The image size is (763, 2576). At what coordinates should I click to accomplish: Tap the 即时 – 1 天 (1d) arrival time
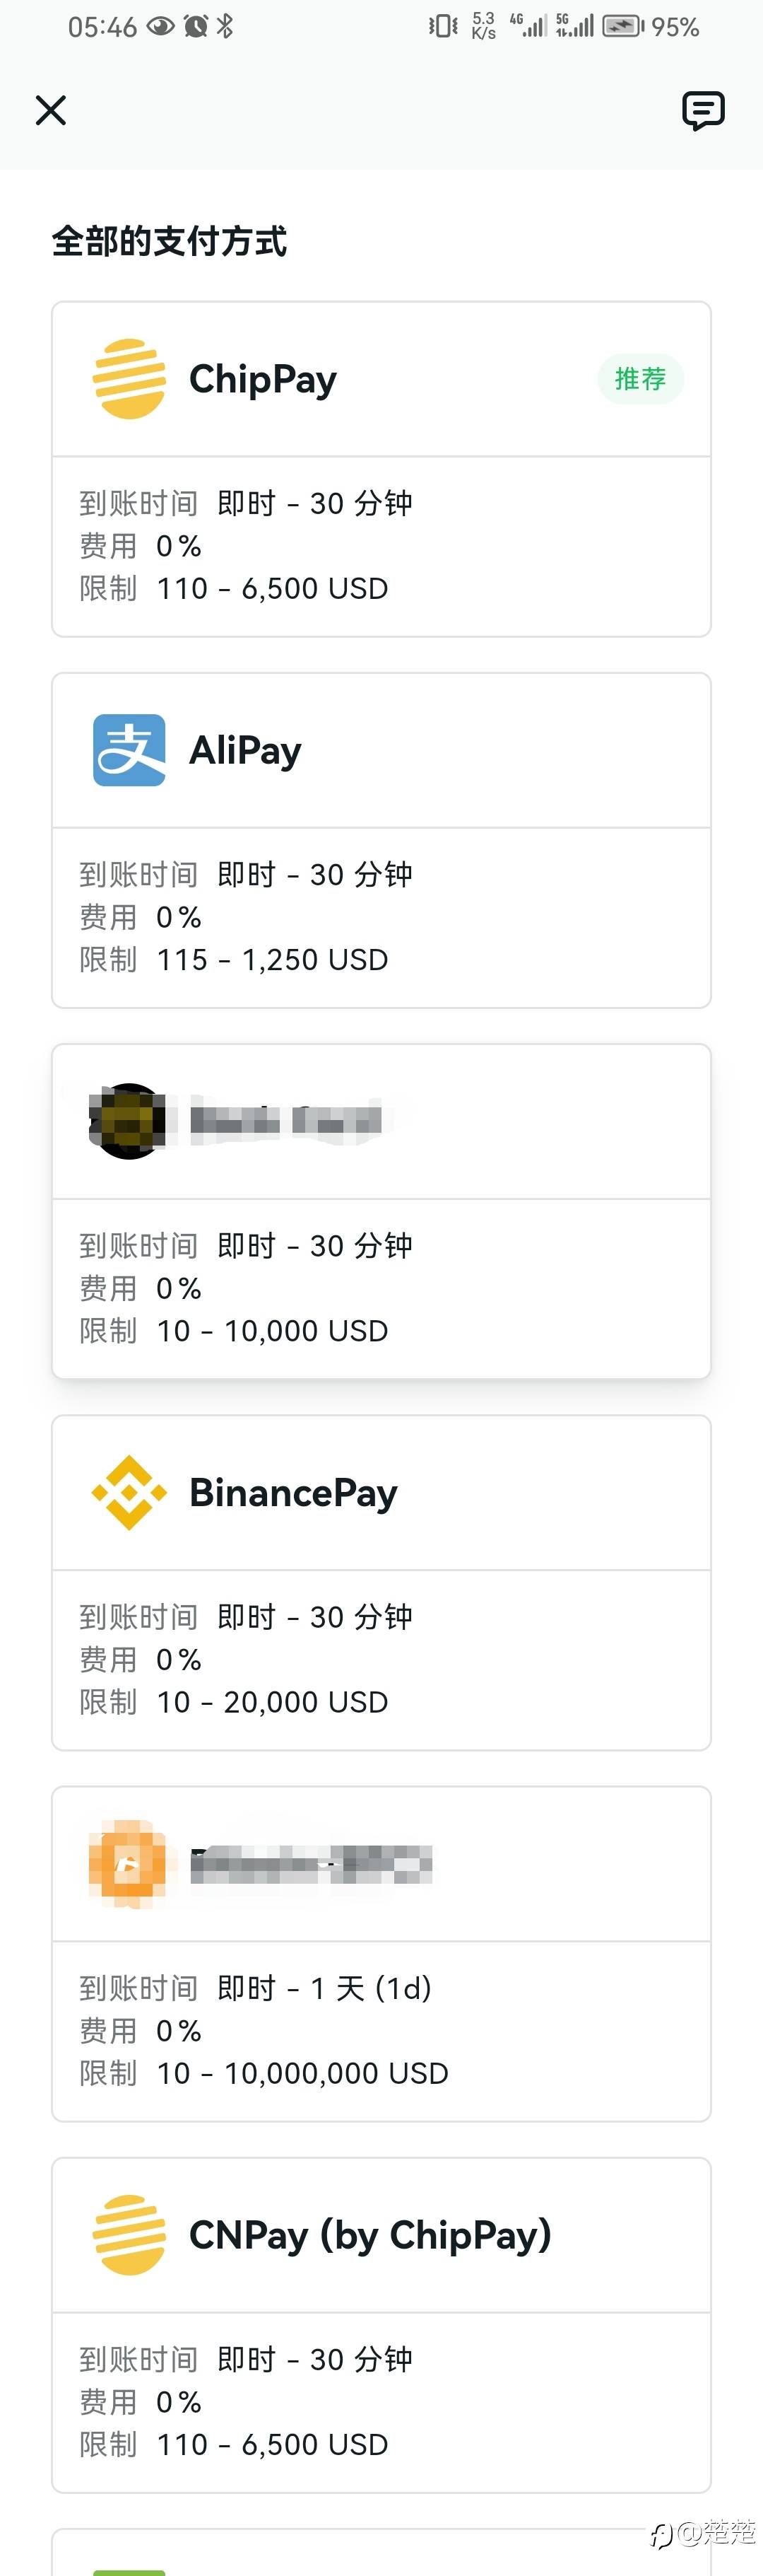pos(324,1988)
